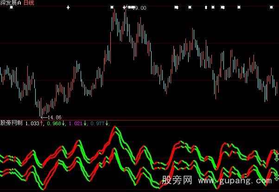This screenshot has width=279, height=192.
Task: Click the rightmost asterisk info marker
Action: pos(271,7)
